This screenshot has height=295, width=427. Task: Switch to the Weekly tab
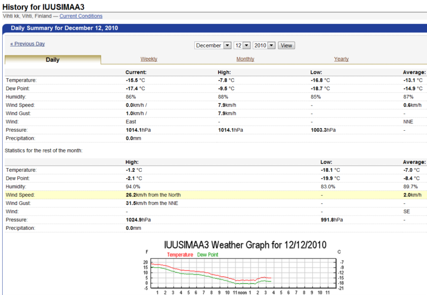coord(149,59)
